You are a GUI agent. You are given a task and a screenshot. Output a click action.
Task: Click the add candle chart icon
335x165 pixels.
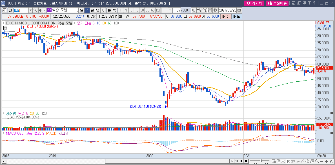[199, 10]
